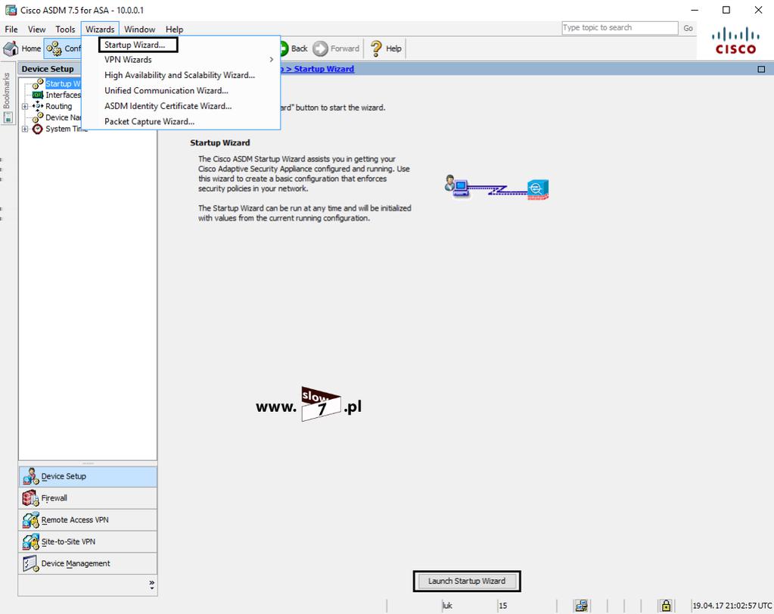774x614 pixels.
Task: Show more navigation buttons chevron
Action: click(x=151, y=585)
